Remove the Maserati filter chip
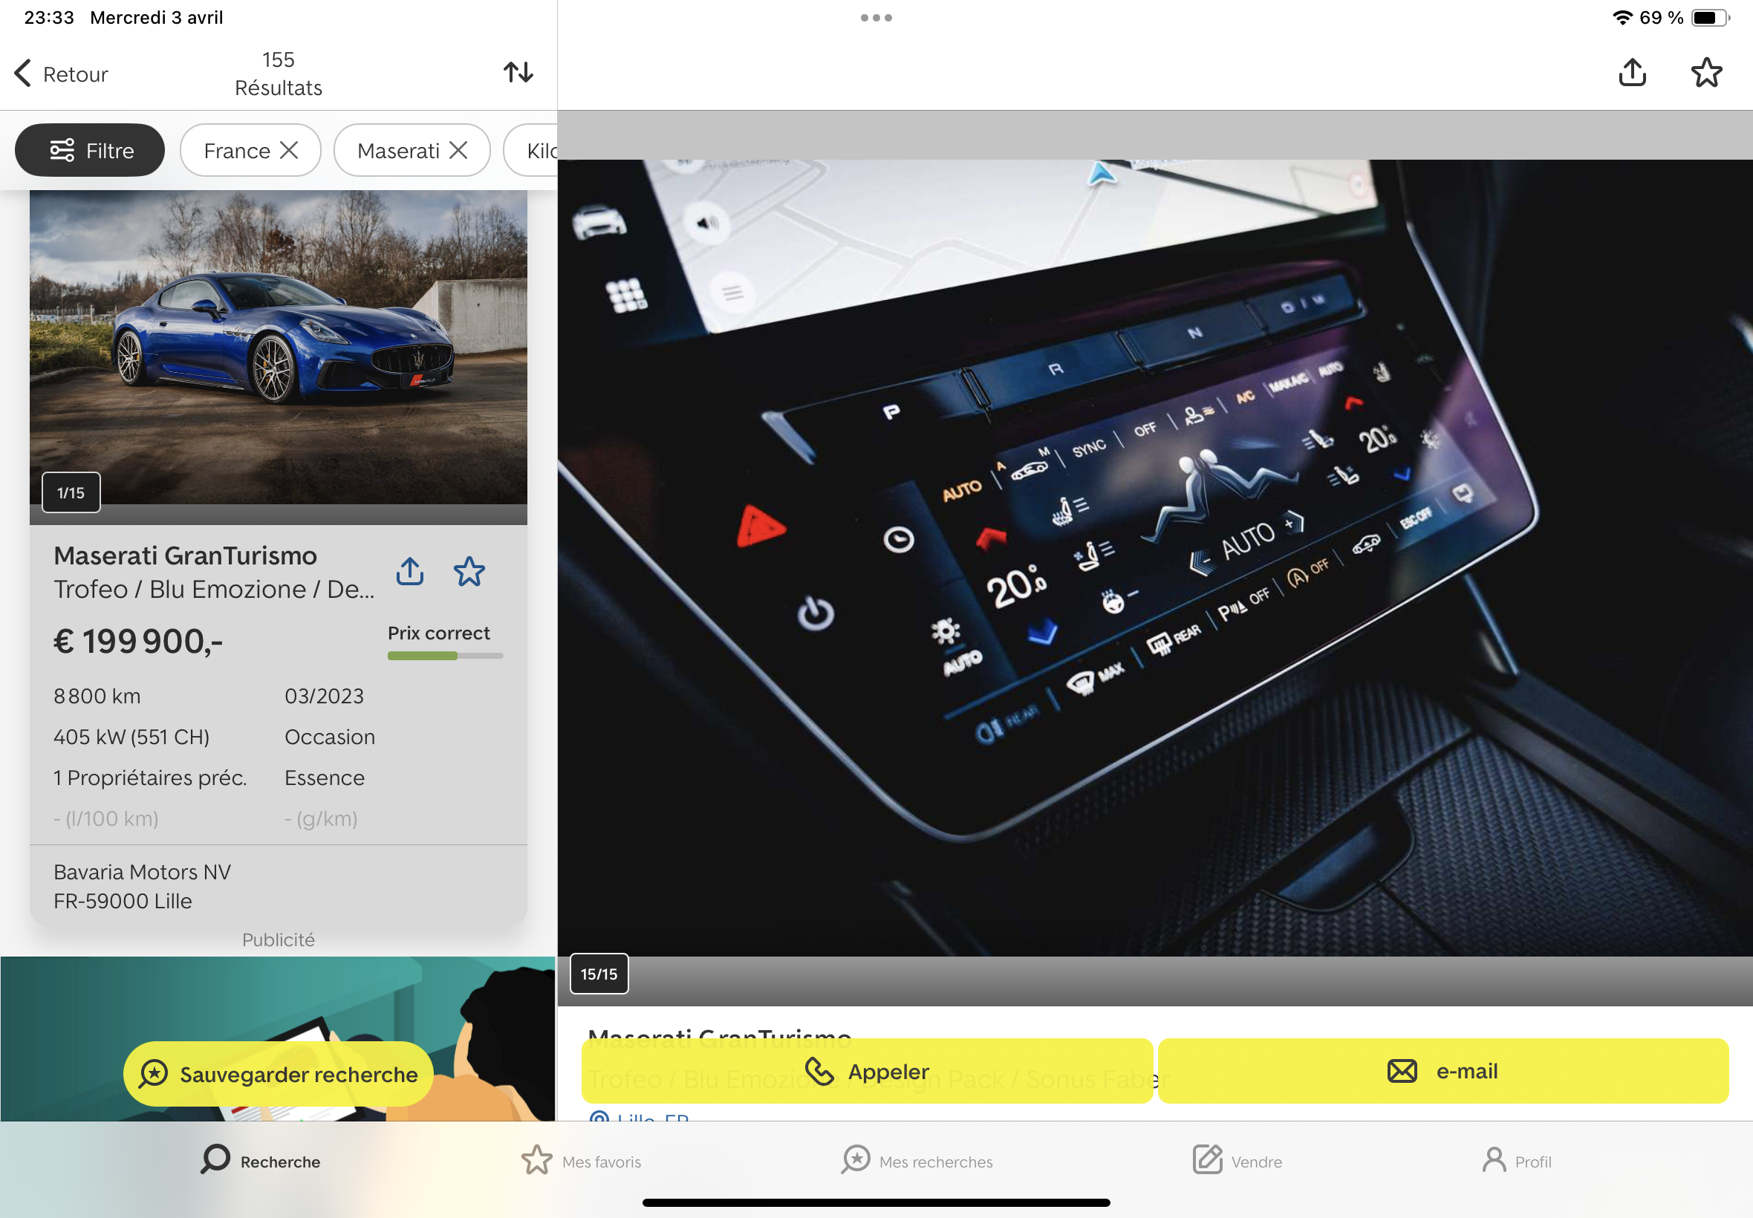 (458, 150)
